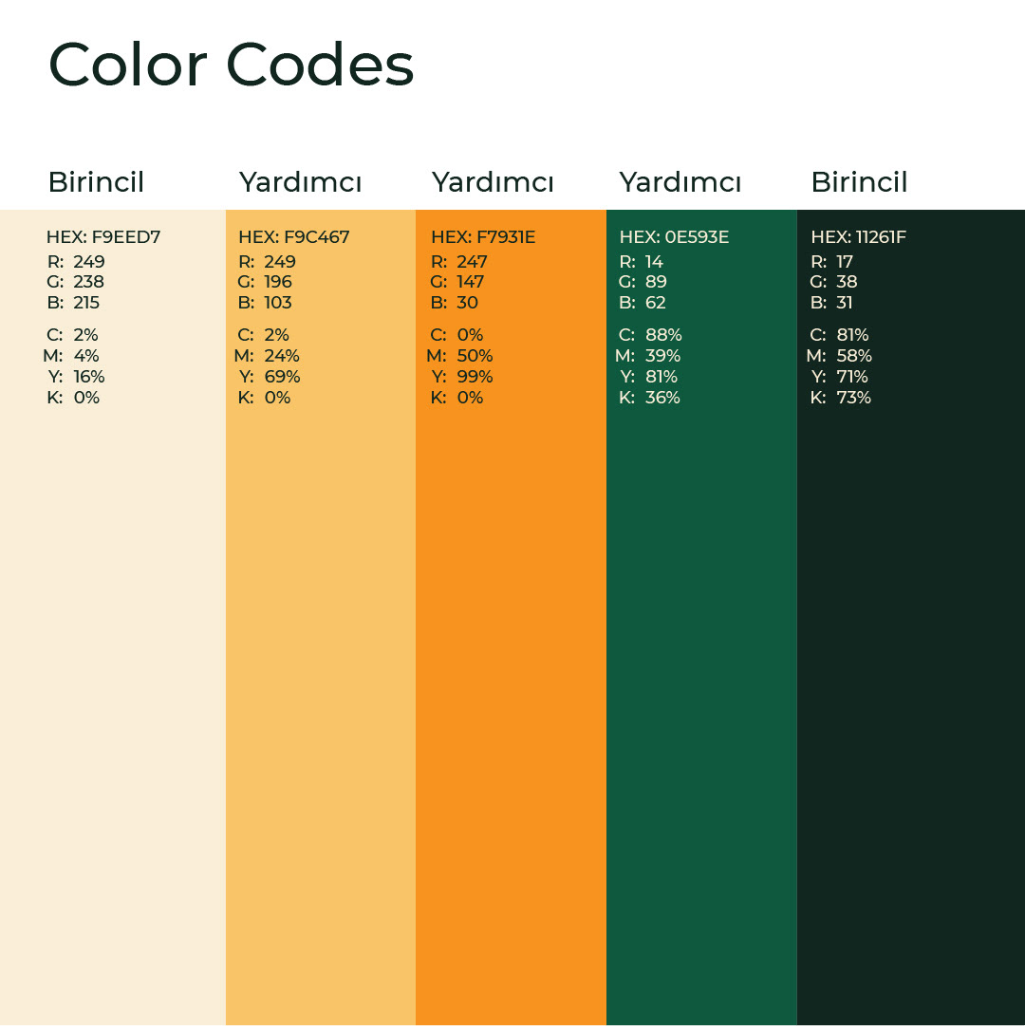Click the HEX: 0E593E text

click(675, 237)
